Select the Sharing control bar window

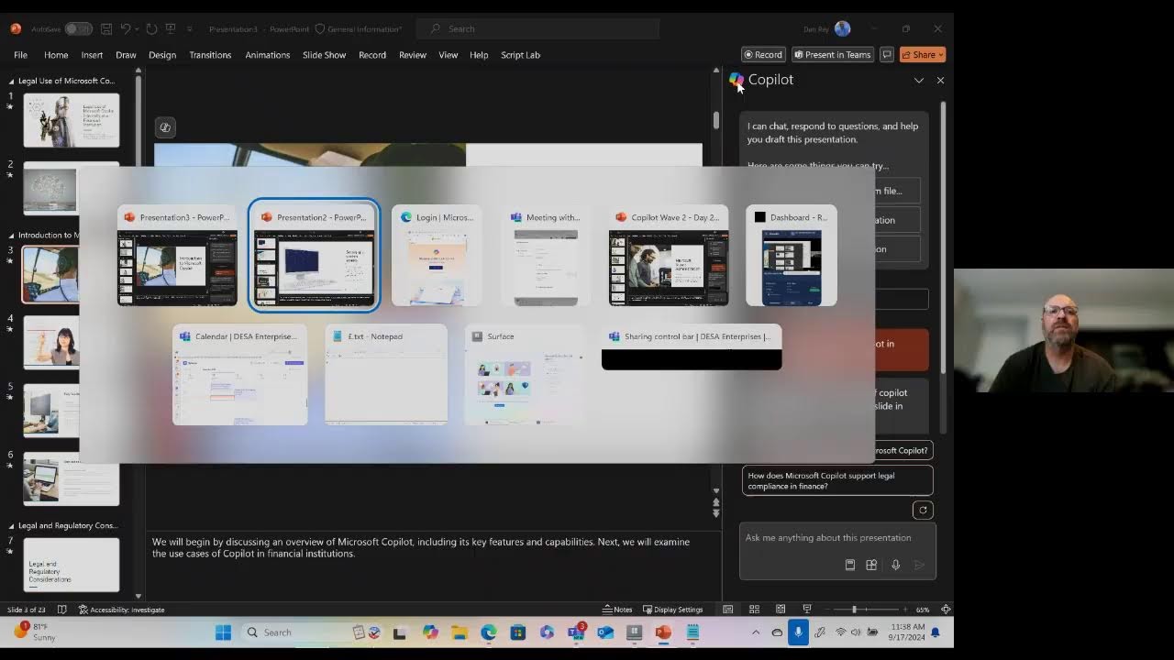(692, 347)
